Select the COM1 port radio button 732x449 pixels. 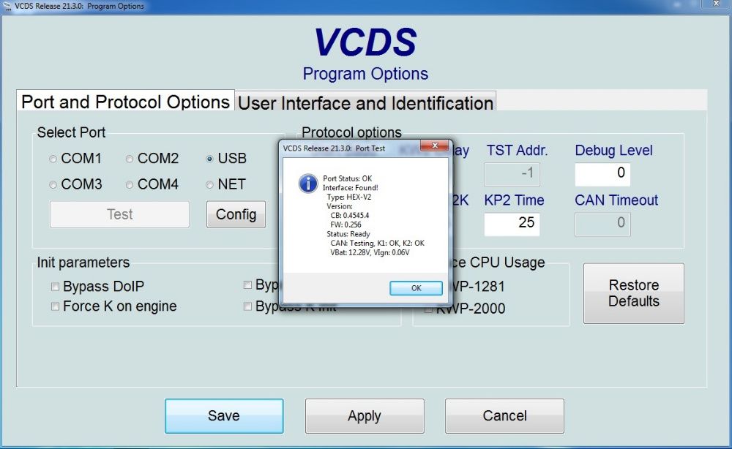tap(53, 159)
